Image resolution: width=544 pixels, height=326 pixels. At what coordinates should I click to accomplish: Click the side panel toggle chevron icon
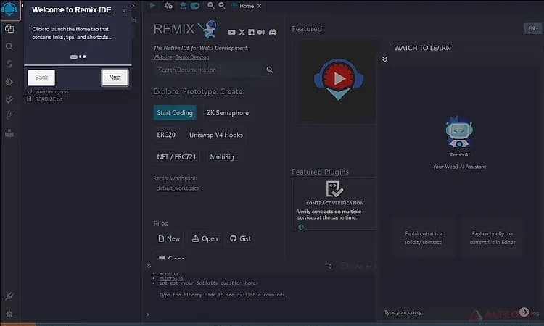coord(133,6)
